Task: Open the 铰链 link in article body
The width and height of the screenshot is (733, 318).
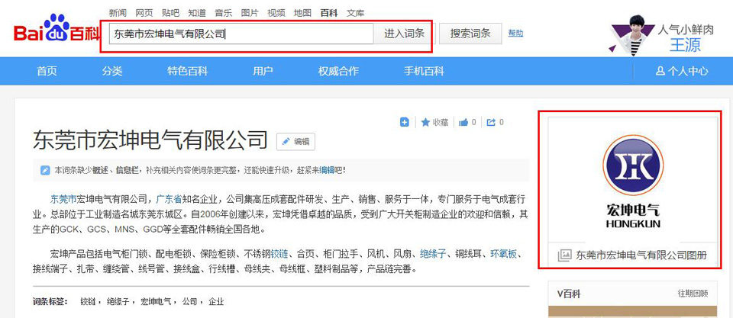Action: tap(280, 254)
